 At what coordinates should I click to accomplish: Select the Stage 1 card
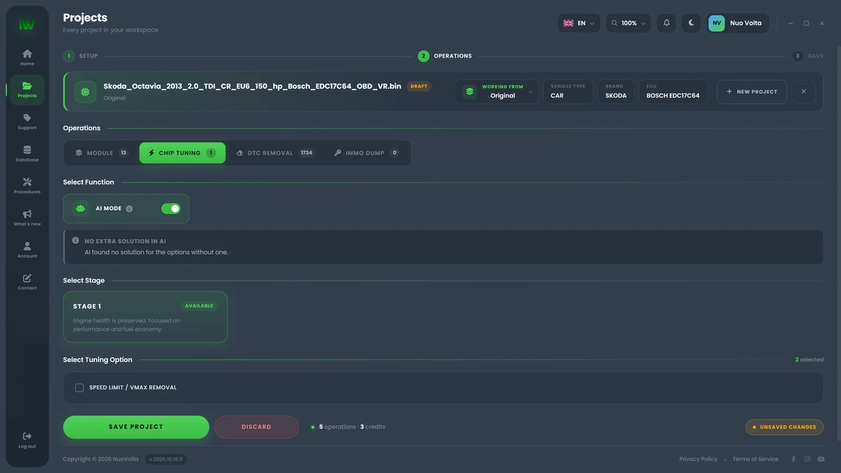pos(145,317)
